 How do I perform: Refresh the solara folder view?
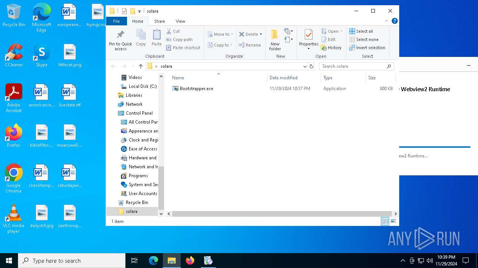pos(311,66)
